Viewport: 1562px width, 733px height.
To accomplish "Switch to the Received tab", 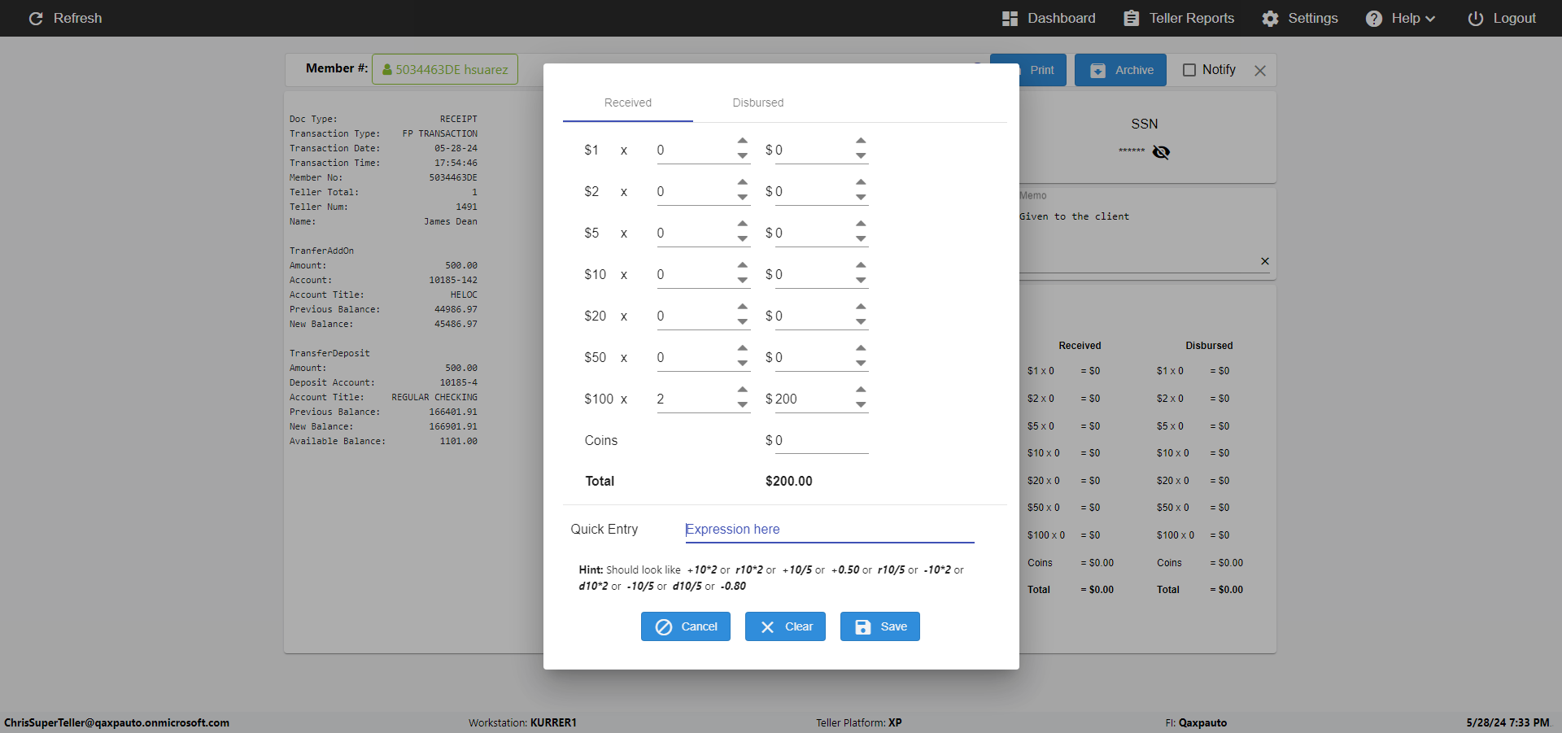I will (628, 103).
